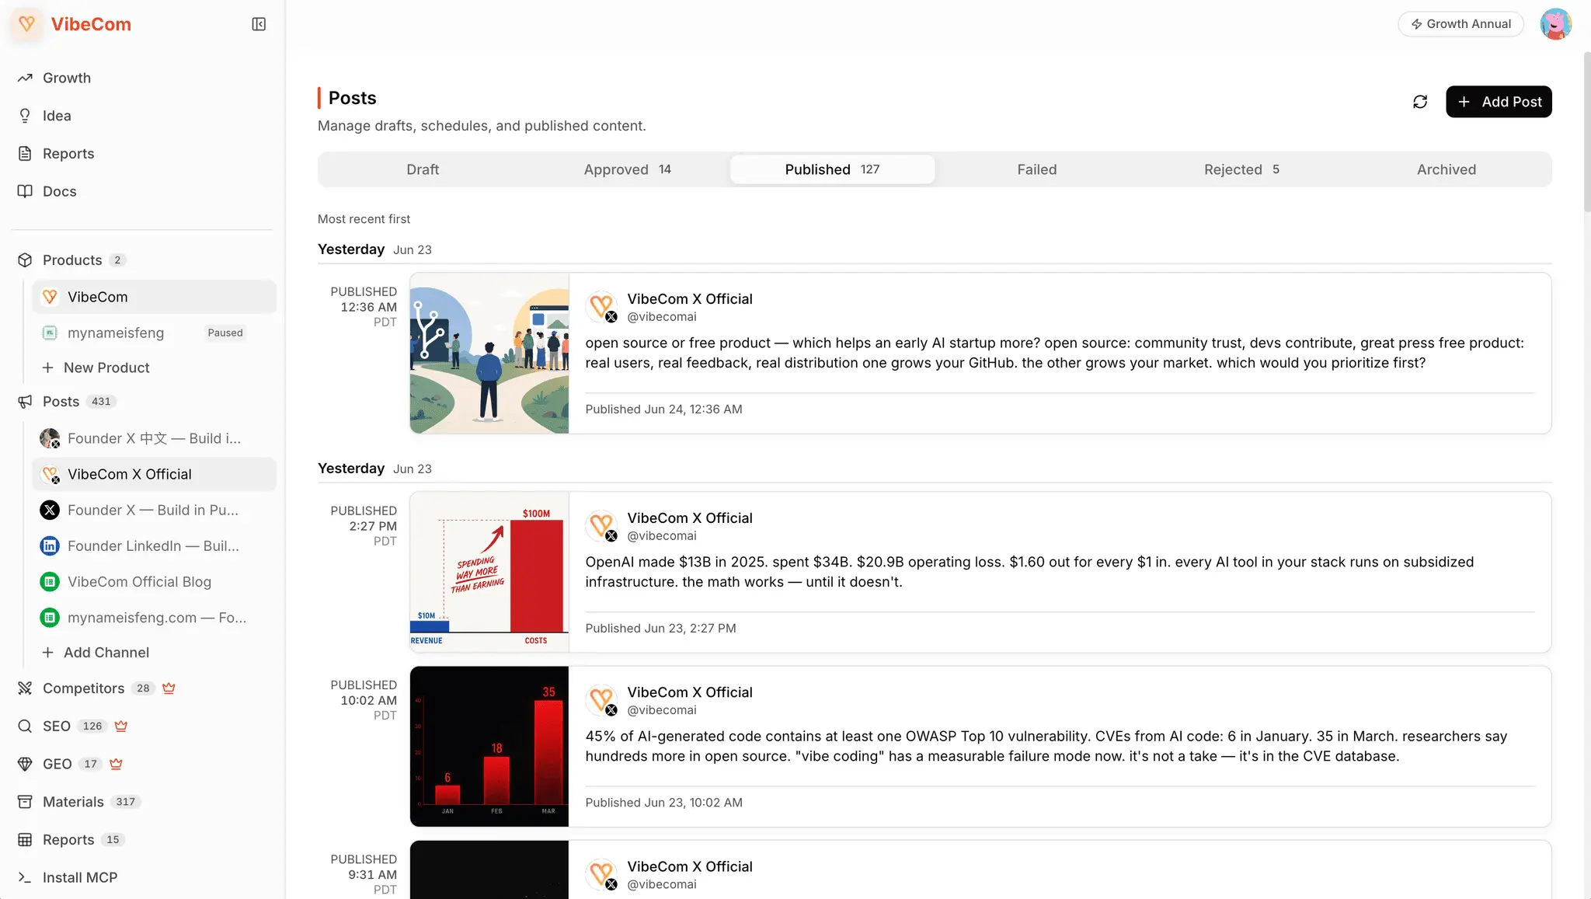Click the mynameisfeng.com channel icon
The height and width of the screenshot is (899, 1591).
click(50, 618)
